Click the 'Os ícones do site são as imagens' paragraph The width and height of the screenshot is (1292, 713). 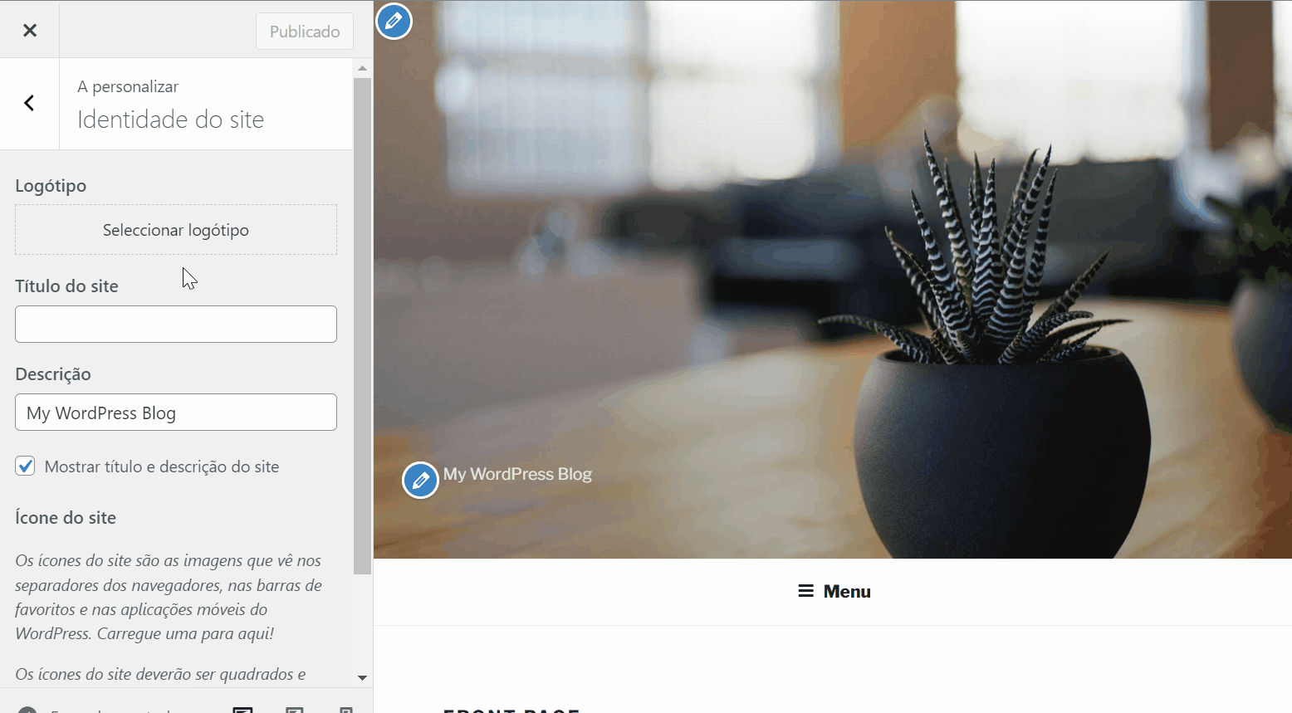coord(169,597)
